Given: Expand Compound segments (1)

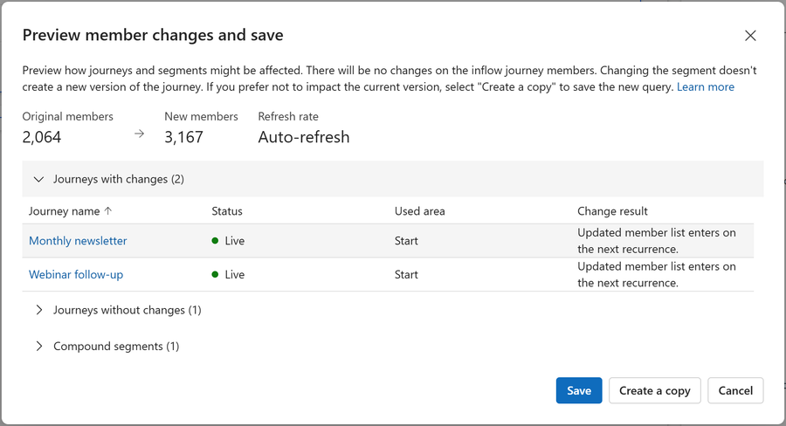Looking at the screenshot, I should [x=39, y=347].
